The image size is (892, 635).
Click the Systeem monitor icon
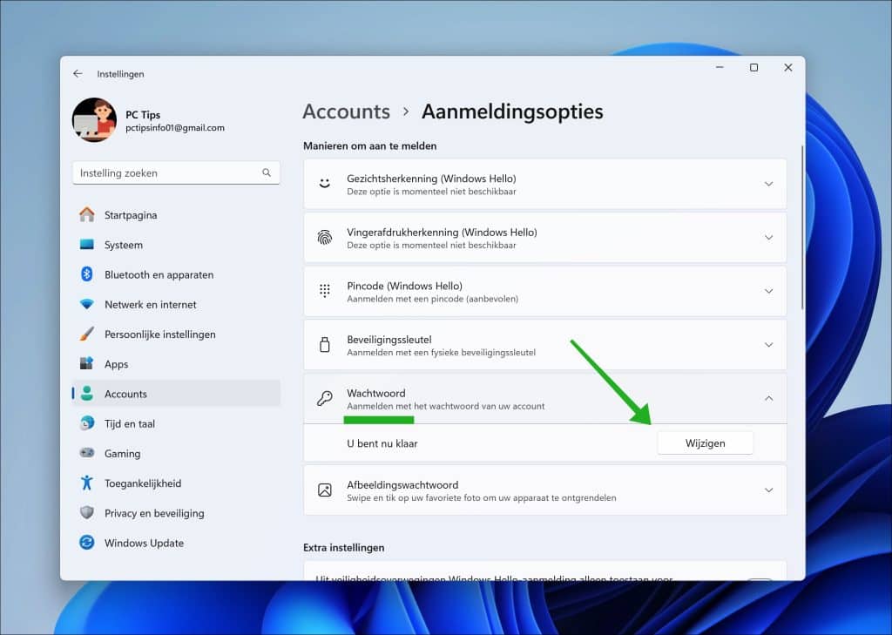[x=87, y=245]
